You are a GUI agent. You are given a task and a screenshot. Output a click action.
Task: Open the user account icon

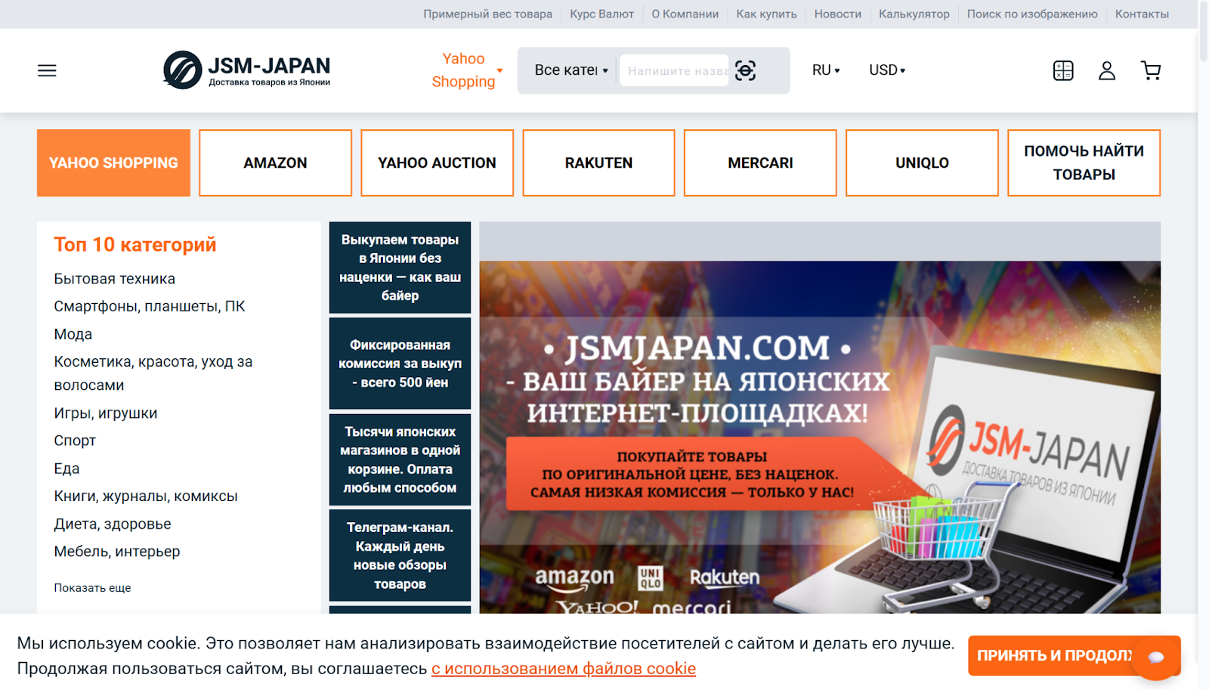pos(1106,70)
